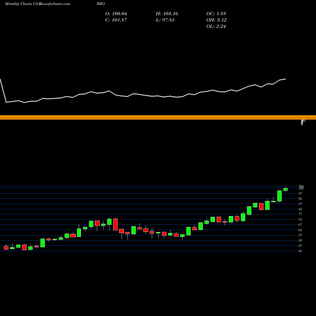316x316 pixels.
Task: Click the 47 price axis label
Action: tap(300, 246)
